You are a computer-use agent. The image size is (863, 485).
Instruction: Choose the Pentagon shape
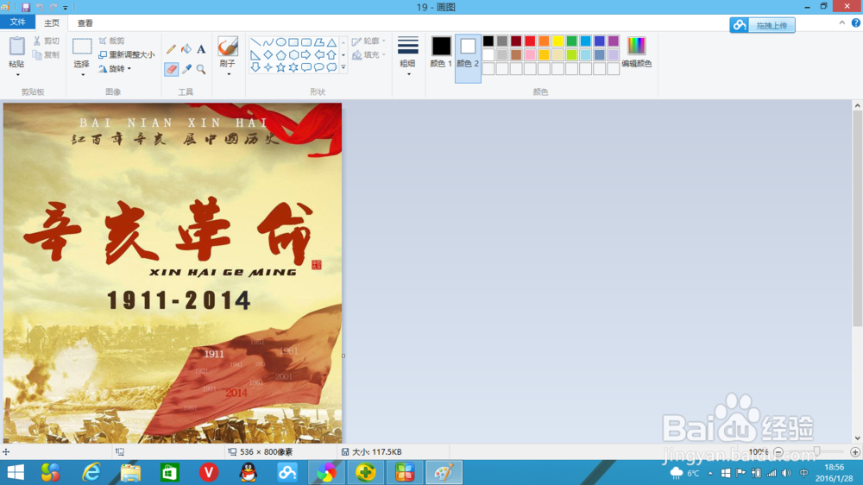point(280,55)
